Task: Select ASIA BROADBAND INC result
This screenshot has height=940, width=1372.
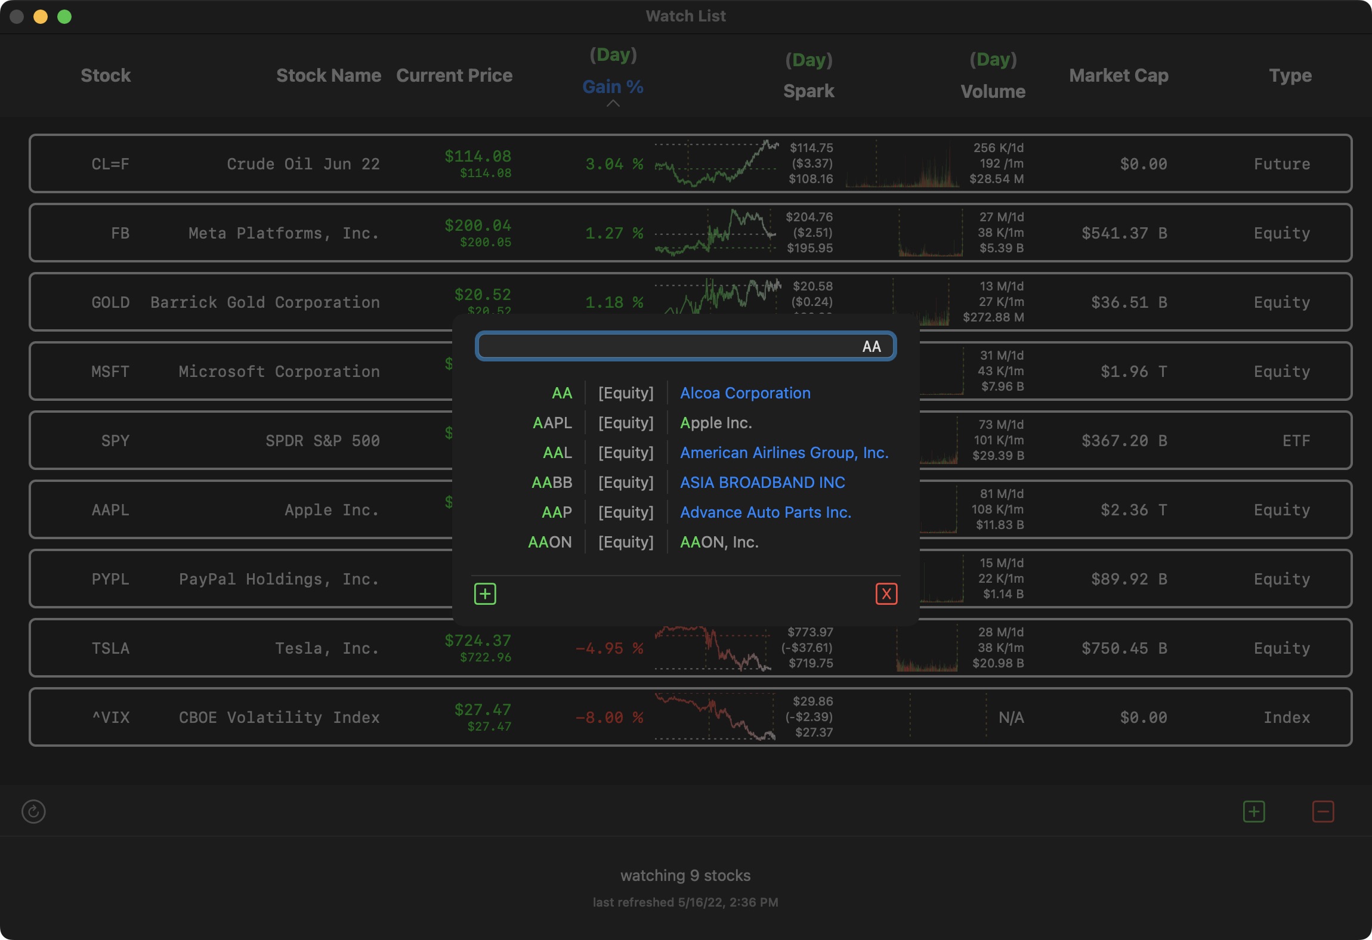Action: point(762,483)
